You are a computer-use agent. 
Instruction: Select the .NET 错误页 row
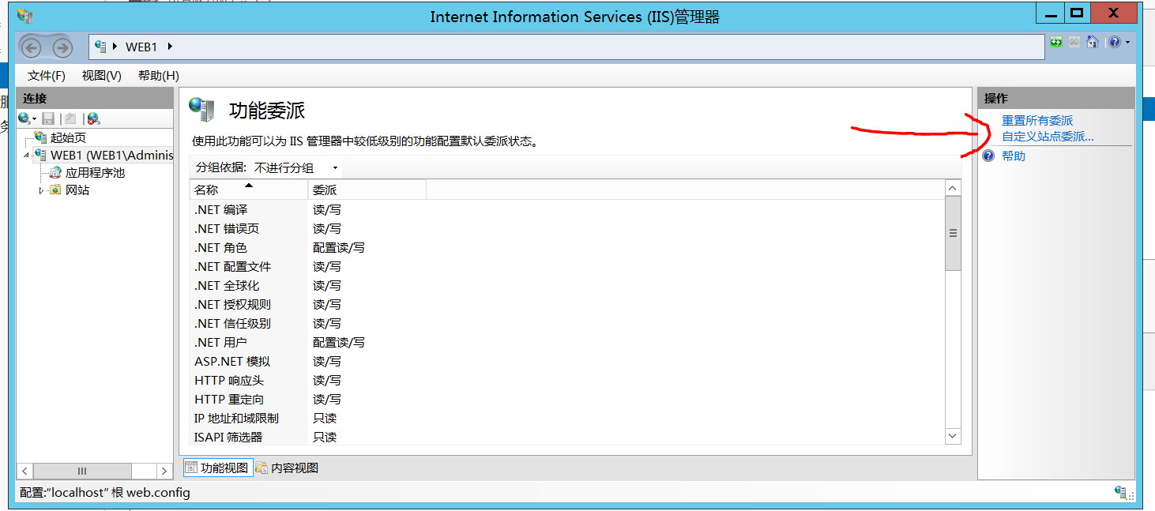point(567,228)
